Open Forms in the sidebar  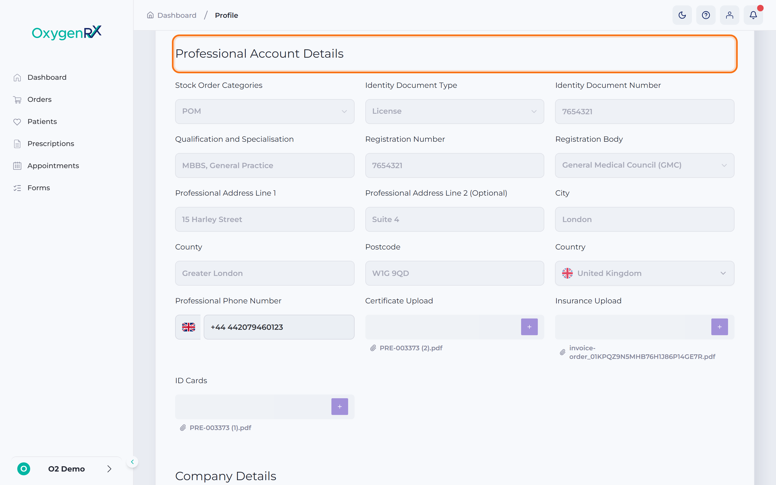click(39, 188)
